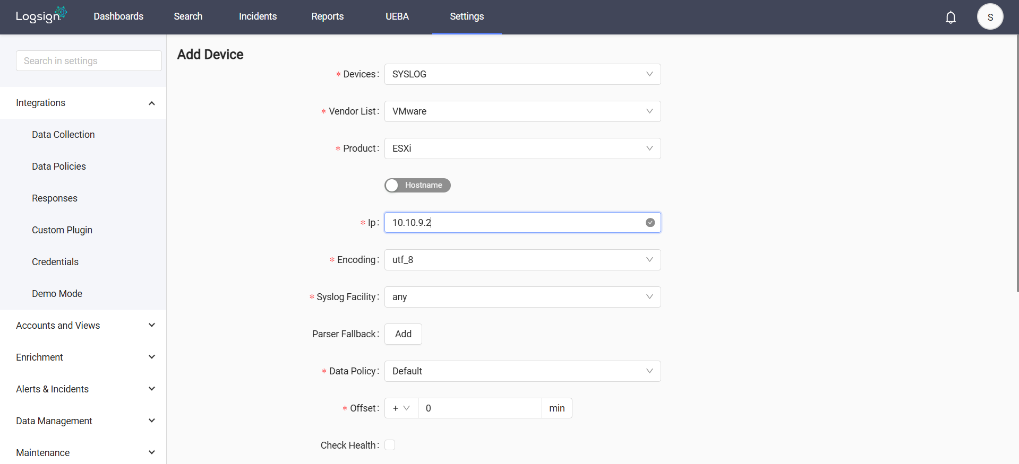1019x464 pixels.
Task: Open the notifications bell icon
Action: click(951, 17)
